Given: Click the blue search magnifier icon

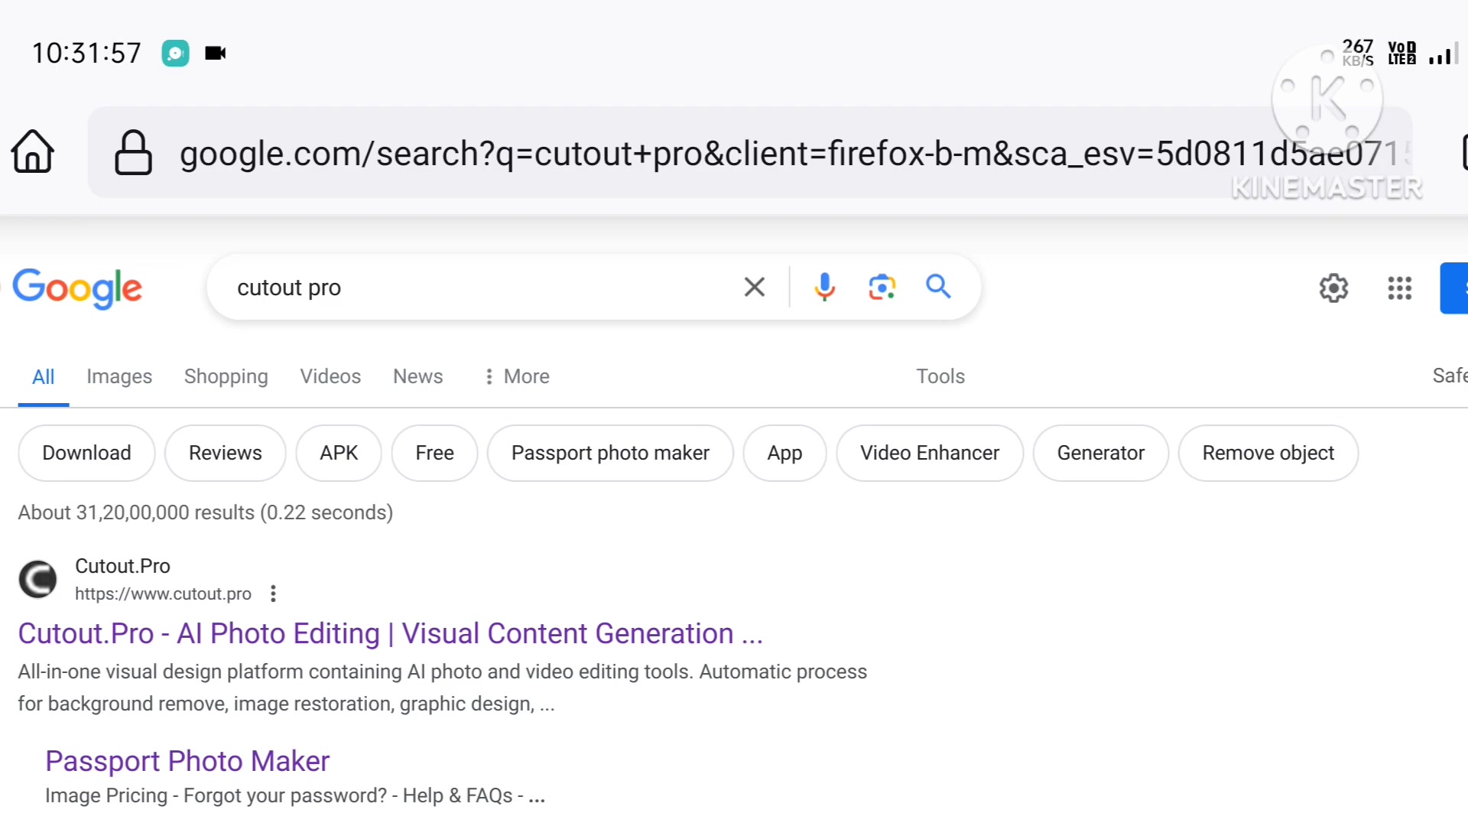Looking at the screenshot, I should (938, 287).
